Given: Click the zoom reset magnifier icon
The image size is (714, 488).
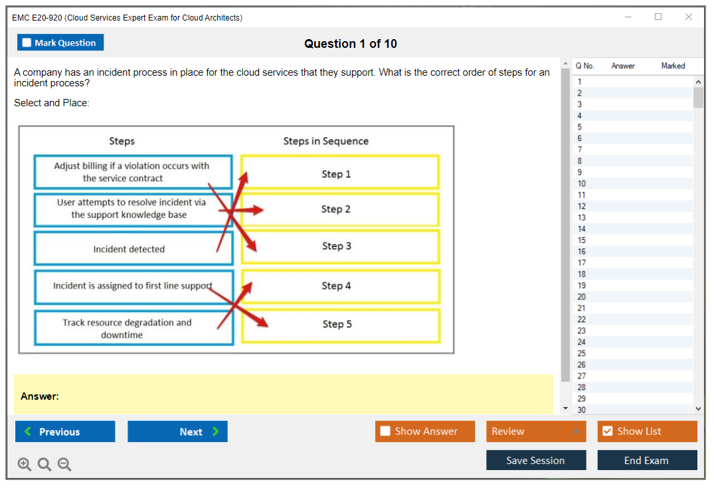Looking at the screenshot, I should 45,465.
